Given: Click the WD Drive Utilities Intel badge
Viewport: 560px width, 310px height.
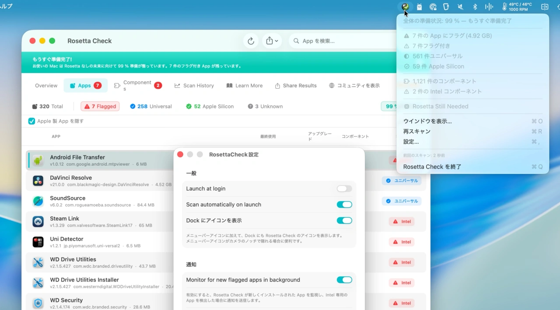Looking at the screenshot, I should tap(402, 262).
